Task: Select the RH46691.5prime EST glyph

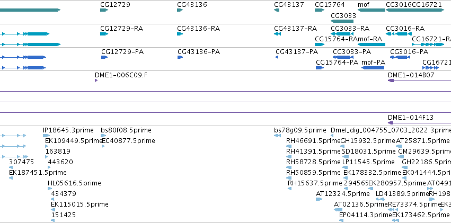Action: tap(289, 146)
